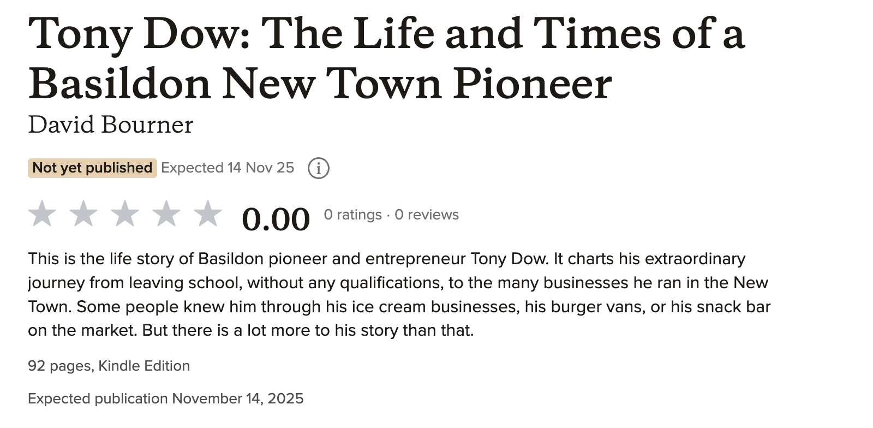Image resolution: width=873 pixels, height=428 pixels.
Task: Click the info icon beside expected date
Action: 319,168
